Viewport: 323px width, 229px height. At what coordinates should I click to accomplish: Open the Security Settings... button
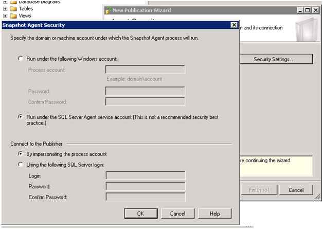[273, 59]
